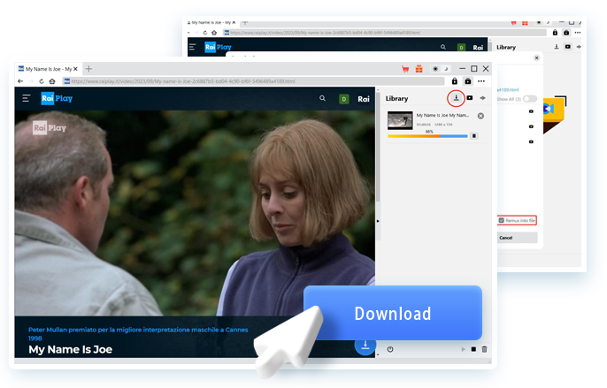The width and height of the screenshot is (607, 388).
Task: Click the gift icon in back window
Action: [x=525, y=23]
